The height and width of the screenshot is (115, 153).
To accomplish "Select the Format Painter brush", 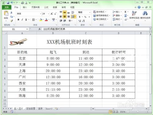I will [12, 21].
